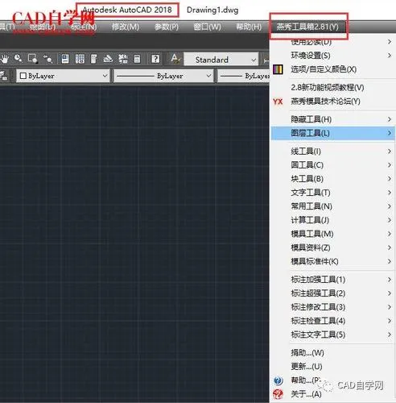Click the blue help icon beside 帮助
The width and height of the screenshot is (396, 403).
tap(278, 380)
